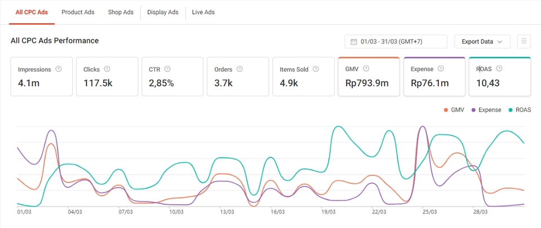Click the info icon beside Items Sold

(316, 69)
